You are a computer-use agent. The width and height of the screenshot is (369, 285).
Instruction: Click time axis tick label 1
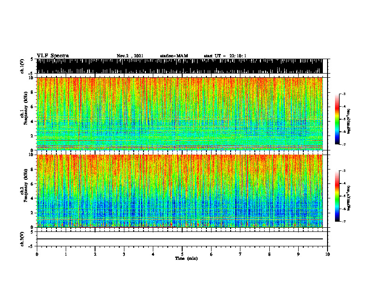click(x=66, y=254)
